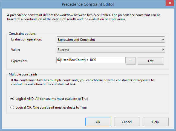Open Help for this editor
Screen dimensions: 176x131
coord(155,122)
